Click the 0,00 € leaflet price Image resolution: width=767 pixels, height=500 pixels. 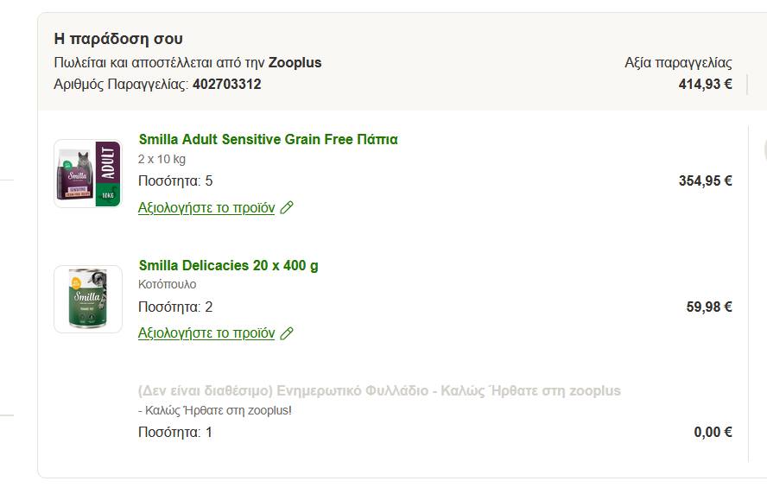click(x=713, y=433)
